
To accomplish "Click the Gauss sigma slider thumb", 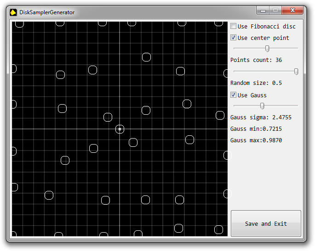I will pos(262,106).
